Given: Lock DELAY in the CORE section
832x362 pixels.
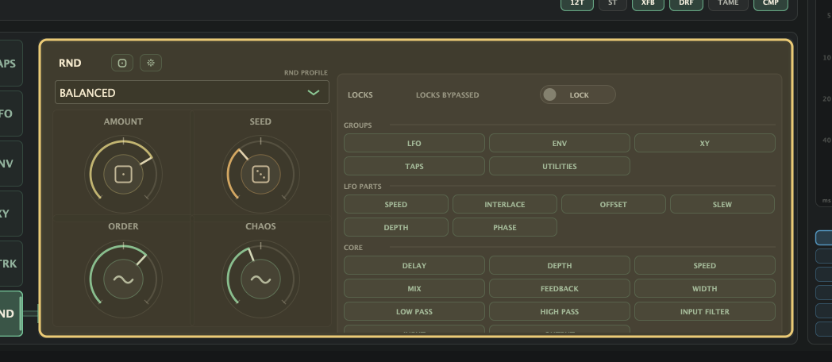Looking at the screenshot, I should (414, 265).
